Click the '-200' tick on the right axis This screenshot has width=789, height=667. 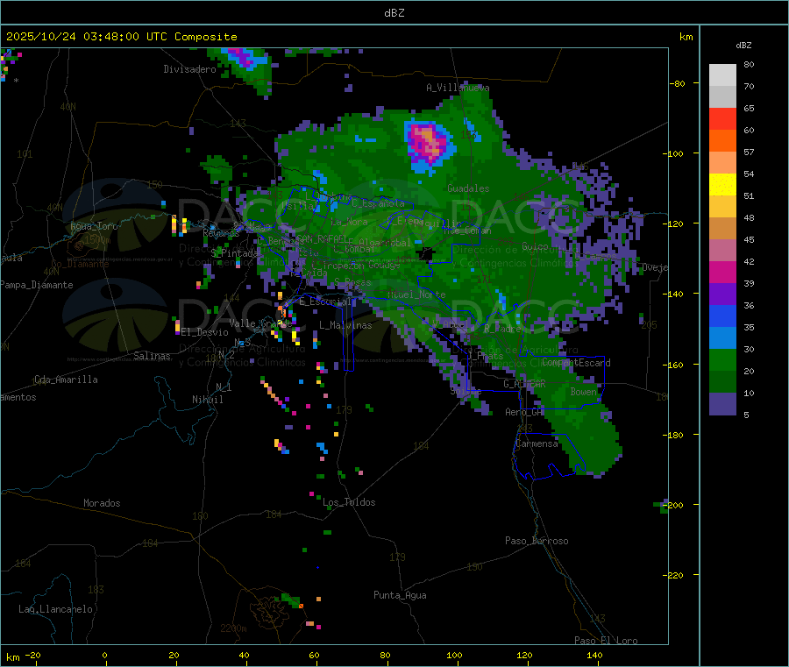click(x=674, y=505)
